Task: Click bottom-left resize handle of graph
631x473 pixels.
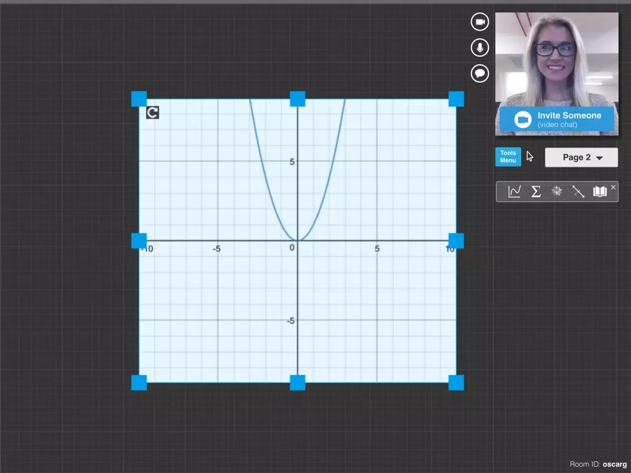Action: 139,383
